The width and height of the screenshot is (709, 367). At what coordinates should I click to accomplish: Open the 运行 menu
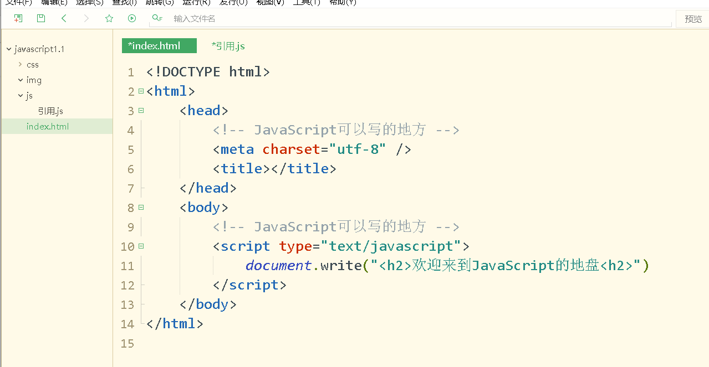(195, 3)
